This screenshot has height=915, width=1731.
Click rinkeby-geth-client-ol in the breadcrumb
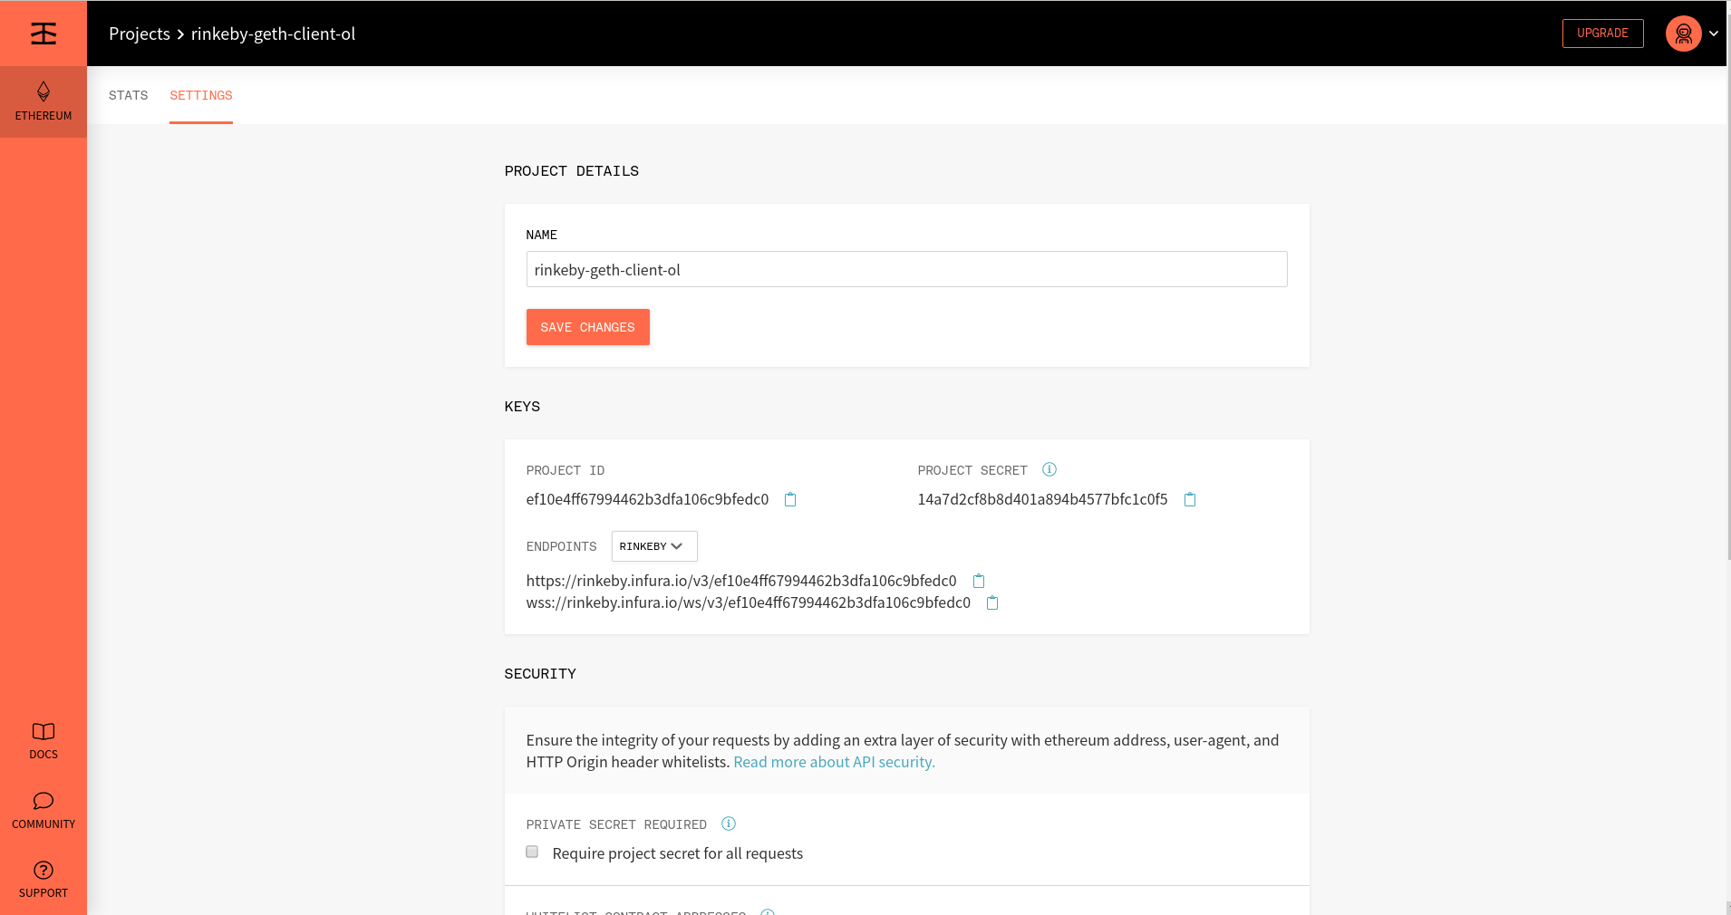coord(273,34)
